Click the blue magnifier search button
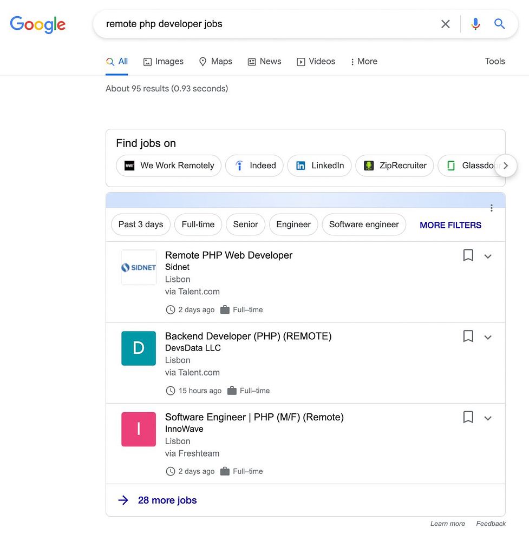Image resolution: width=529 pixels, height=541 pixels. 500,24
